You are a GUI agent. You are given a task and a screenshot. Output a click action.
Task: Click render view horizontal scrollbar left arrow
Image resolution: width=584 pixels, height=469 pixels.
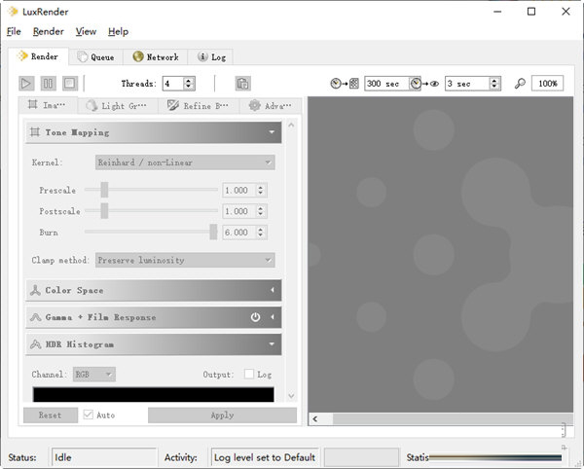coord(315,419)
